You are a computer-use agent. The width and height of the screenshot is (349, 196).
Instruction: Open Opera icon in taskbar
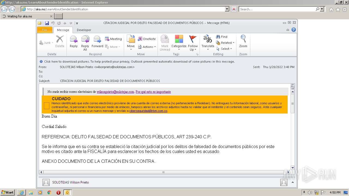coord(58,192)
